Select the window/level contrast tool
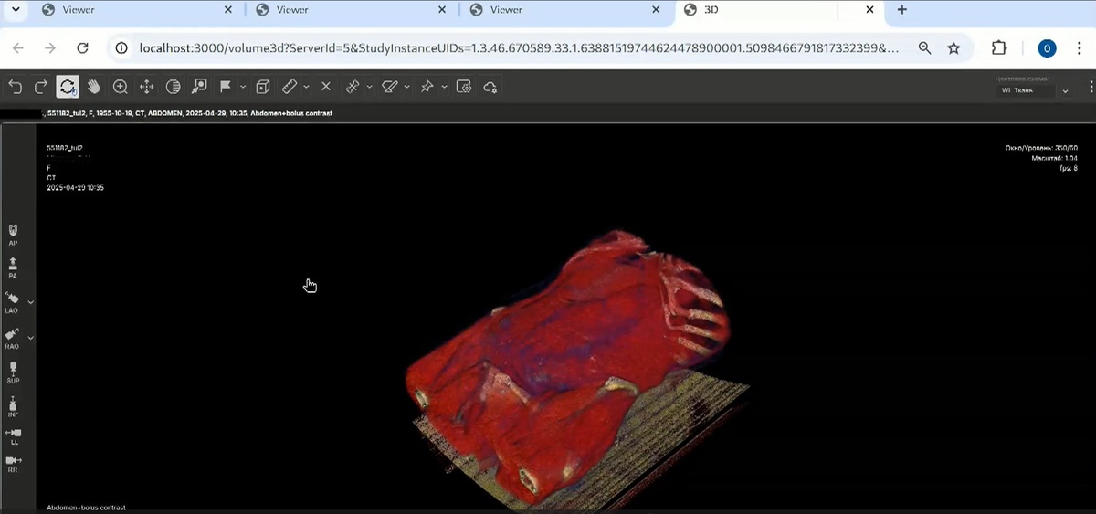This screenshot has width=1096, height=514. tap(173, 87)
